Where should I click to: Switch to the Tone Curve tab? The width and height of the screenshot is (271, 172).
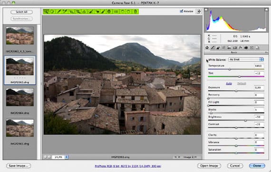click(x=213, y=48)
